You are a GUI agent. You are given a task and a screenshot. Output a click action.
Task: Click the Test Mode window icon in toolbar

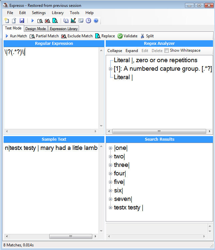(x=81, y=21)
